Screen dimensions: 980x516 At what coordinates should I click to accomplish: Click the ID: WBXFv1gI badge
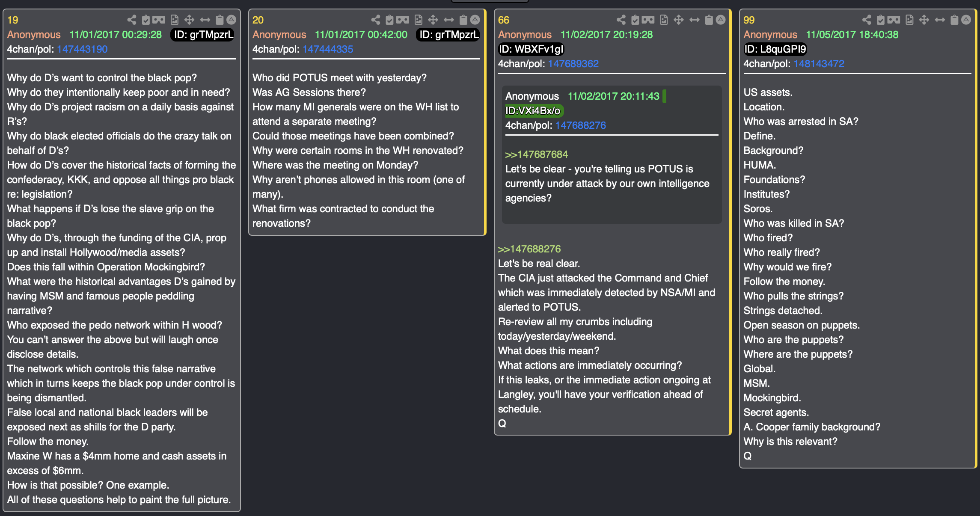tap(531, 49)
